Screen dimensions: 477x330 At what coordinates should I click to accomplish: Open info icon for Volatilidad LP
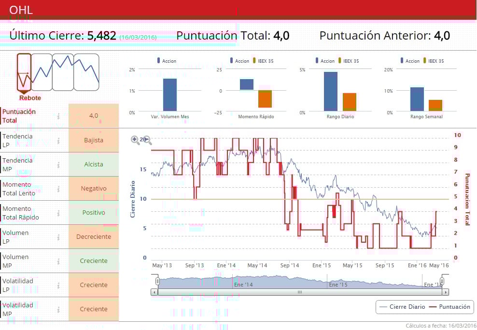pos(58,285)
